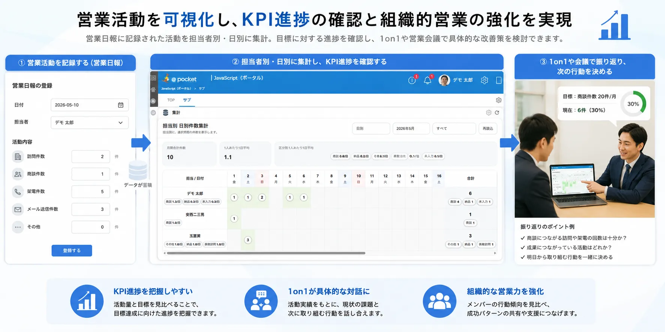Click デモ 太郎's count 2 on day 3

[x=262, y=197]
